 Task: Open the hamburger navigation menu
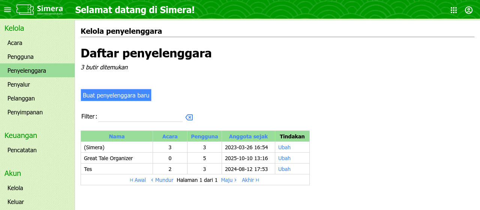click(x=7, y=10)
